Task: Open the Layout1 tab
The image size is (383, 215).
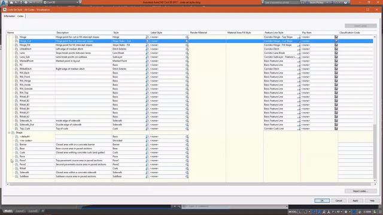Action: click(x=20, y=211)
